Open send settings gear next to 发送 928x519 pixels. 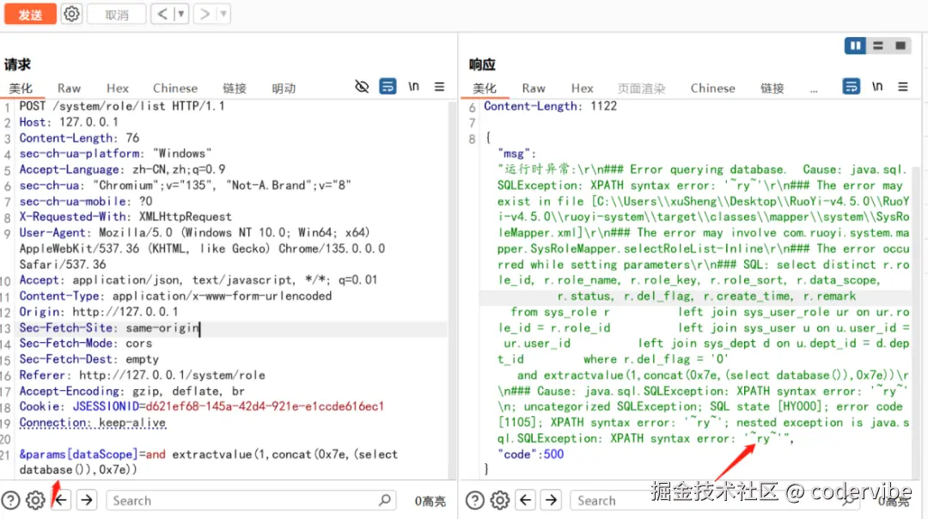point(71,14)
